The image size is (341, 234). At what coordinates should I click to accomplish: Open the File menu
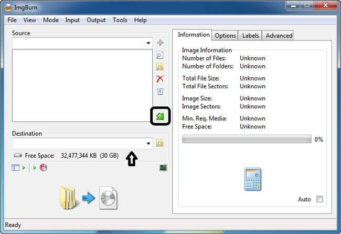click(x=12, y=20)
